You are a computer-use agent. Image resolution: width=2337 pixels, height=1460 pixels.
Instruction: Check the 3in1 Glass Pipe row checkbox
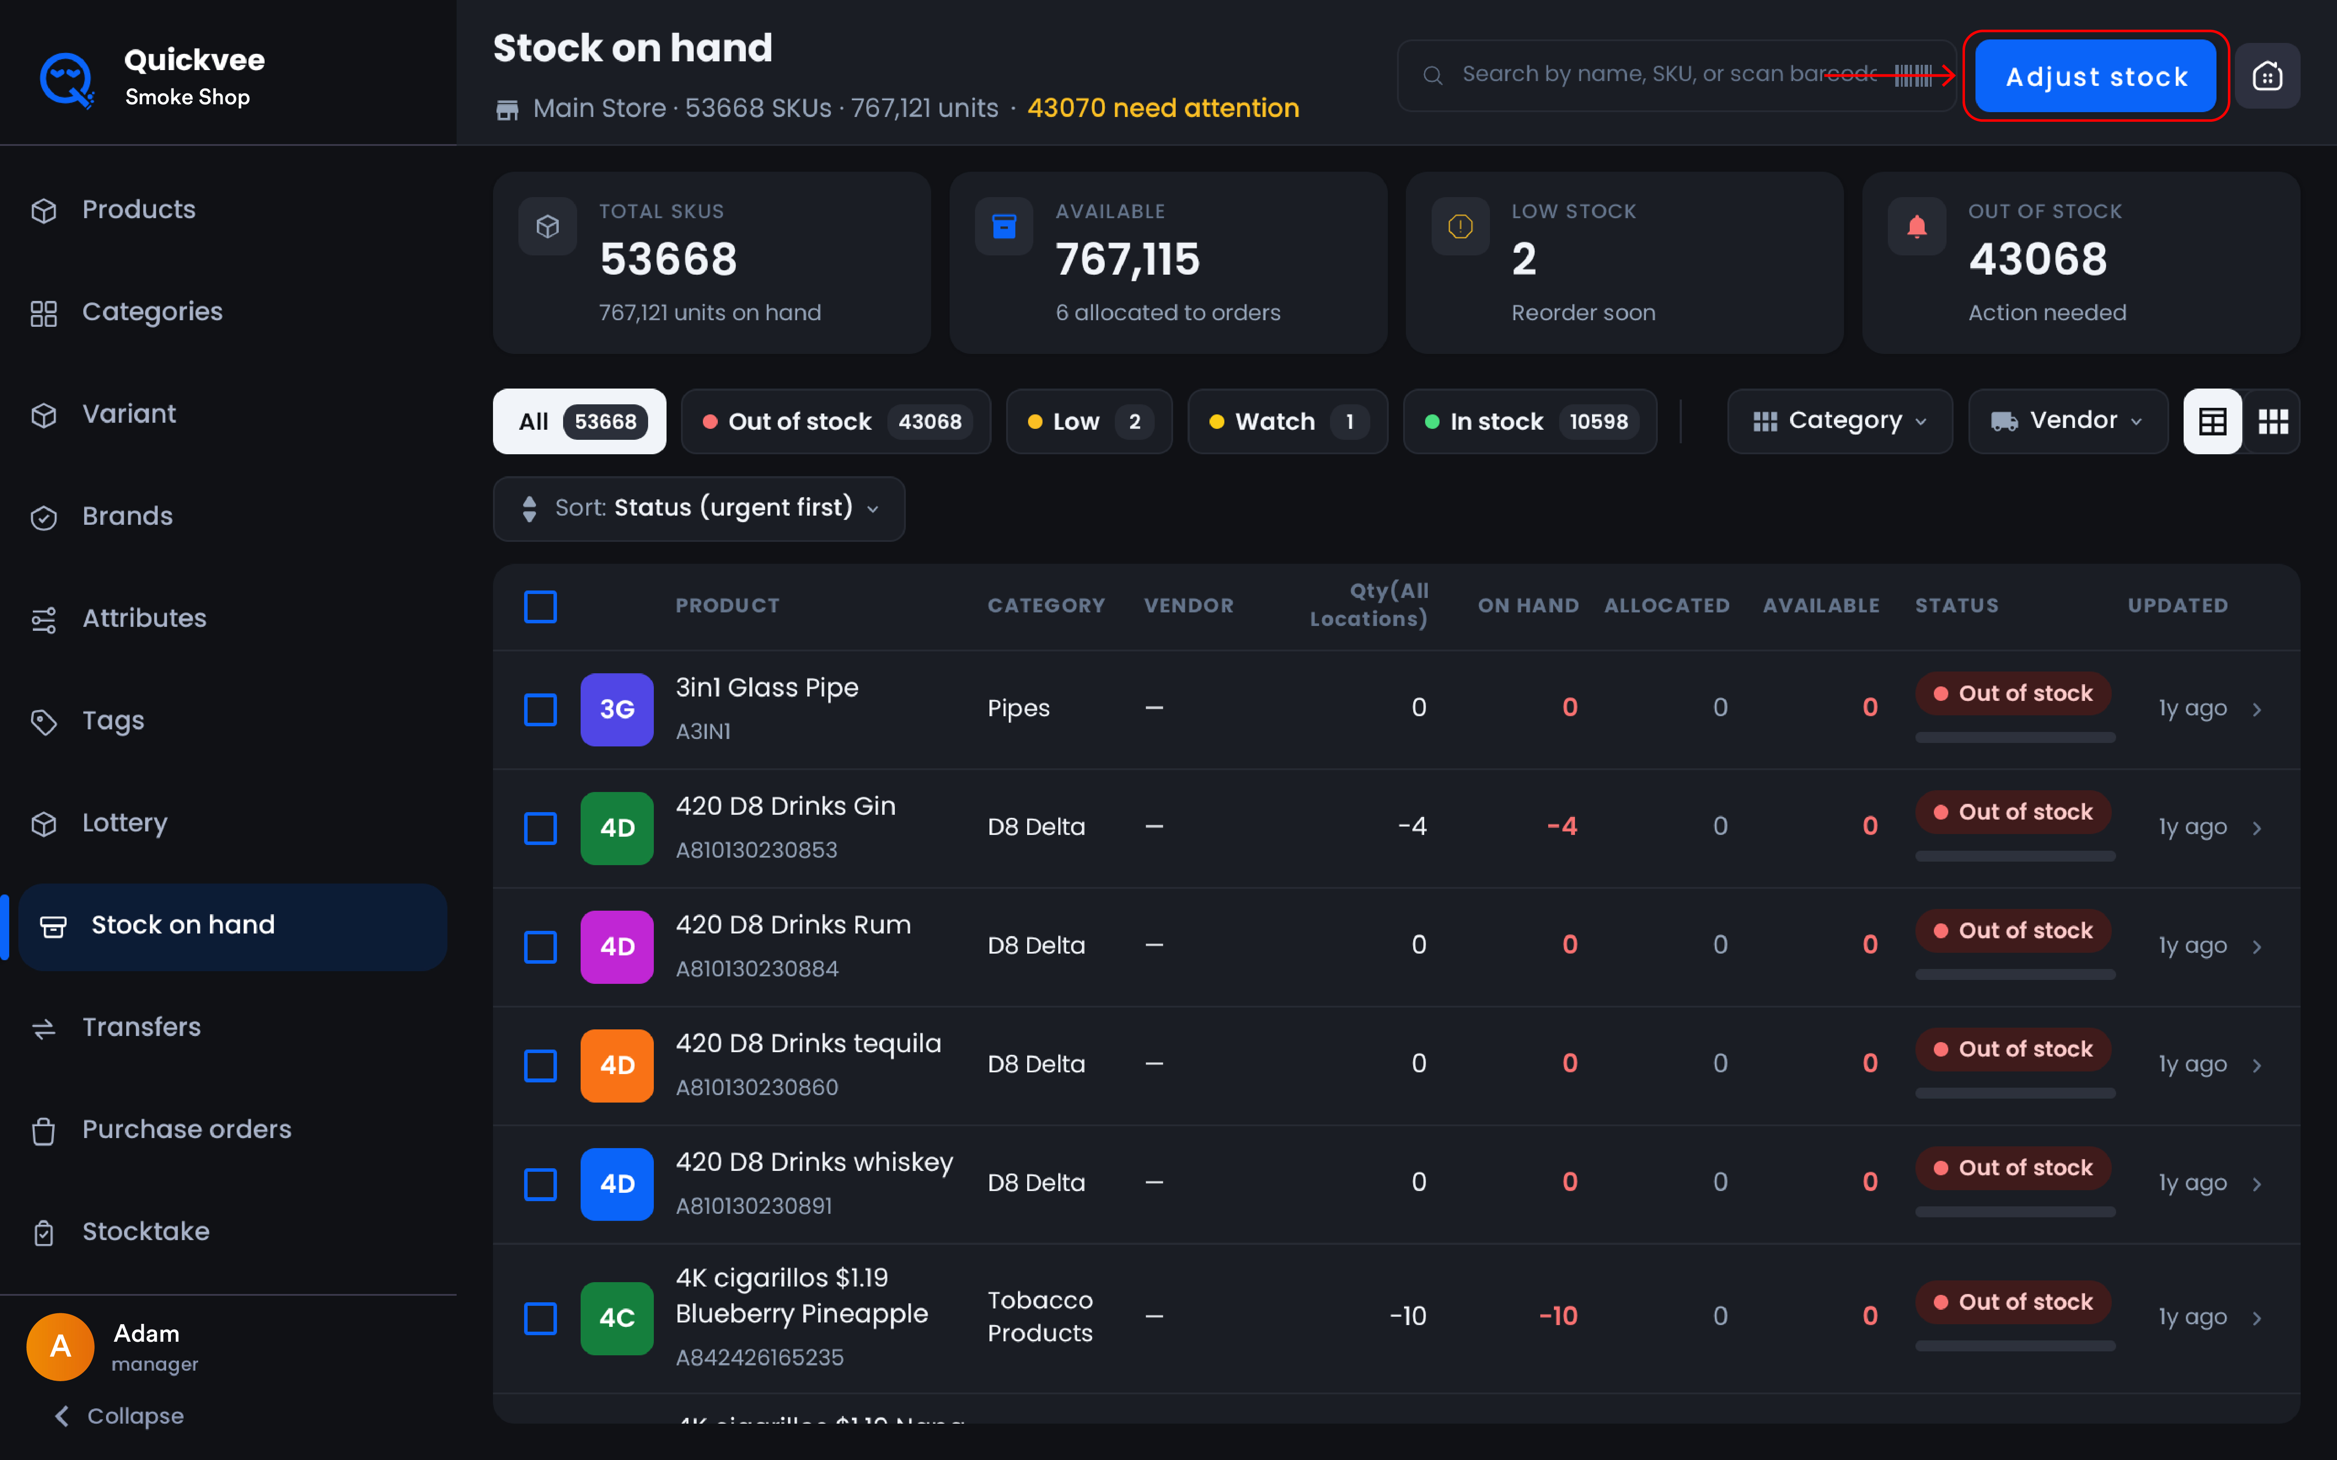[x=540, y=710]
